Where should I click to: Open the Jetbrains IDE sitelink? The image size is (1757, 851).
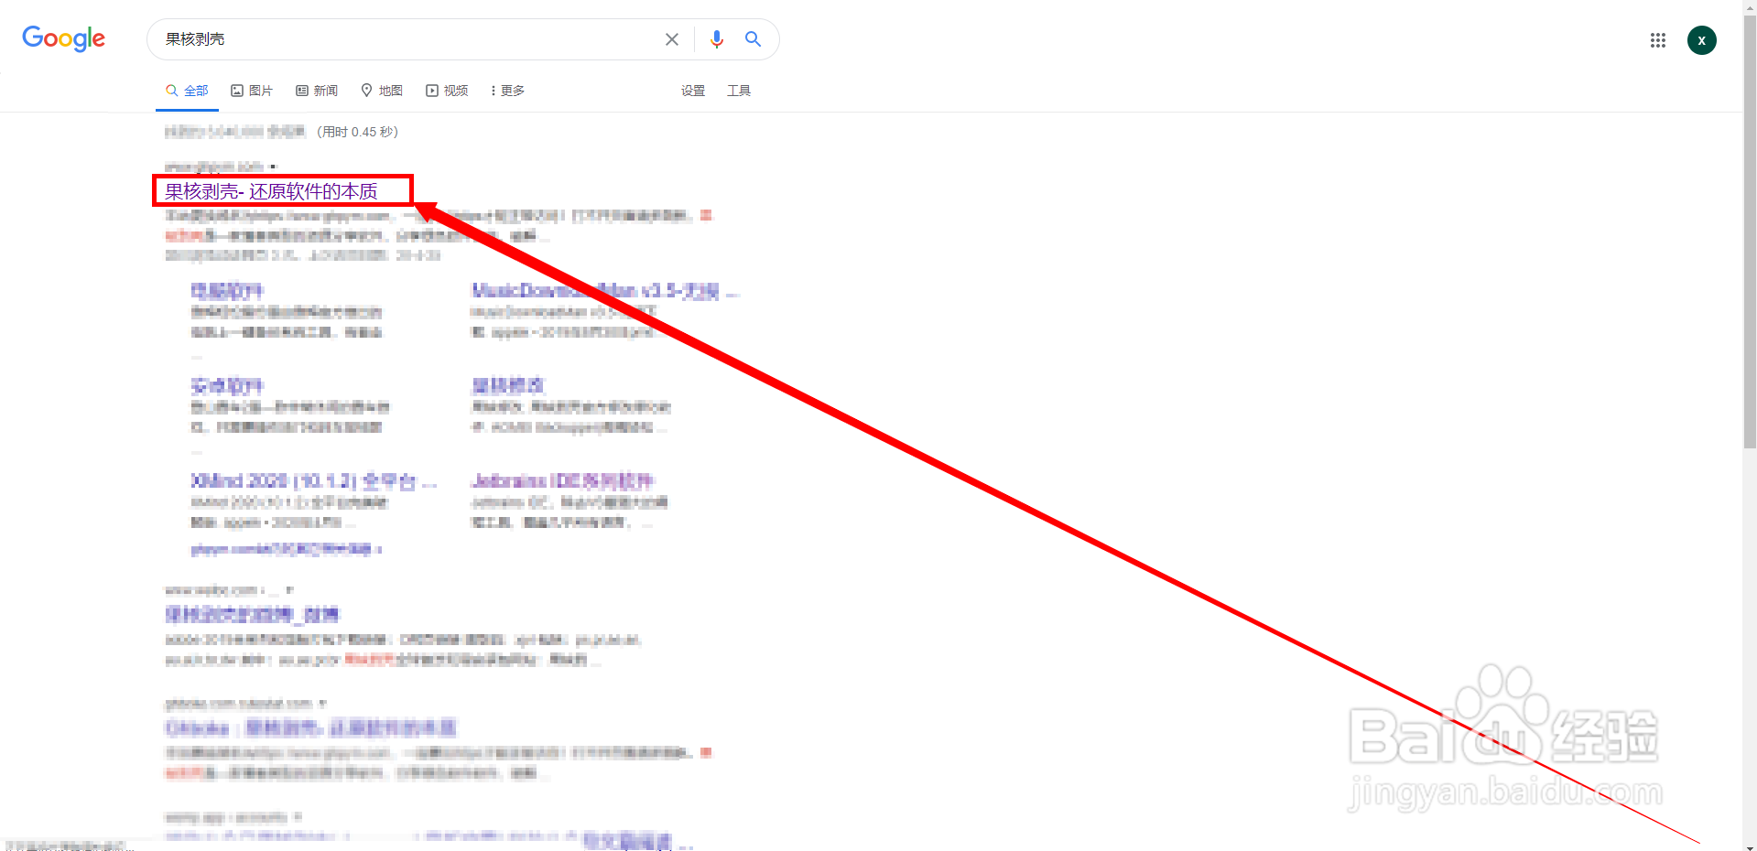(x=563, y=481)
